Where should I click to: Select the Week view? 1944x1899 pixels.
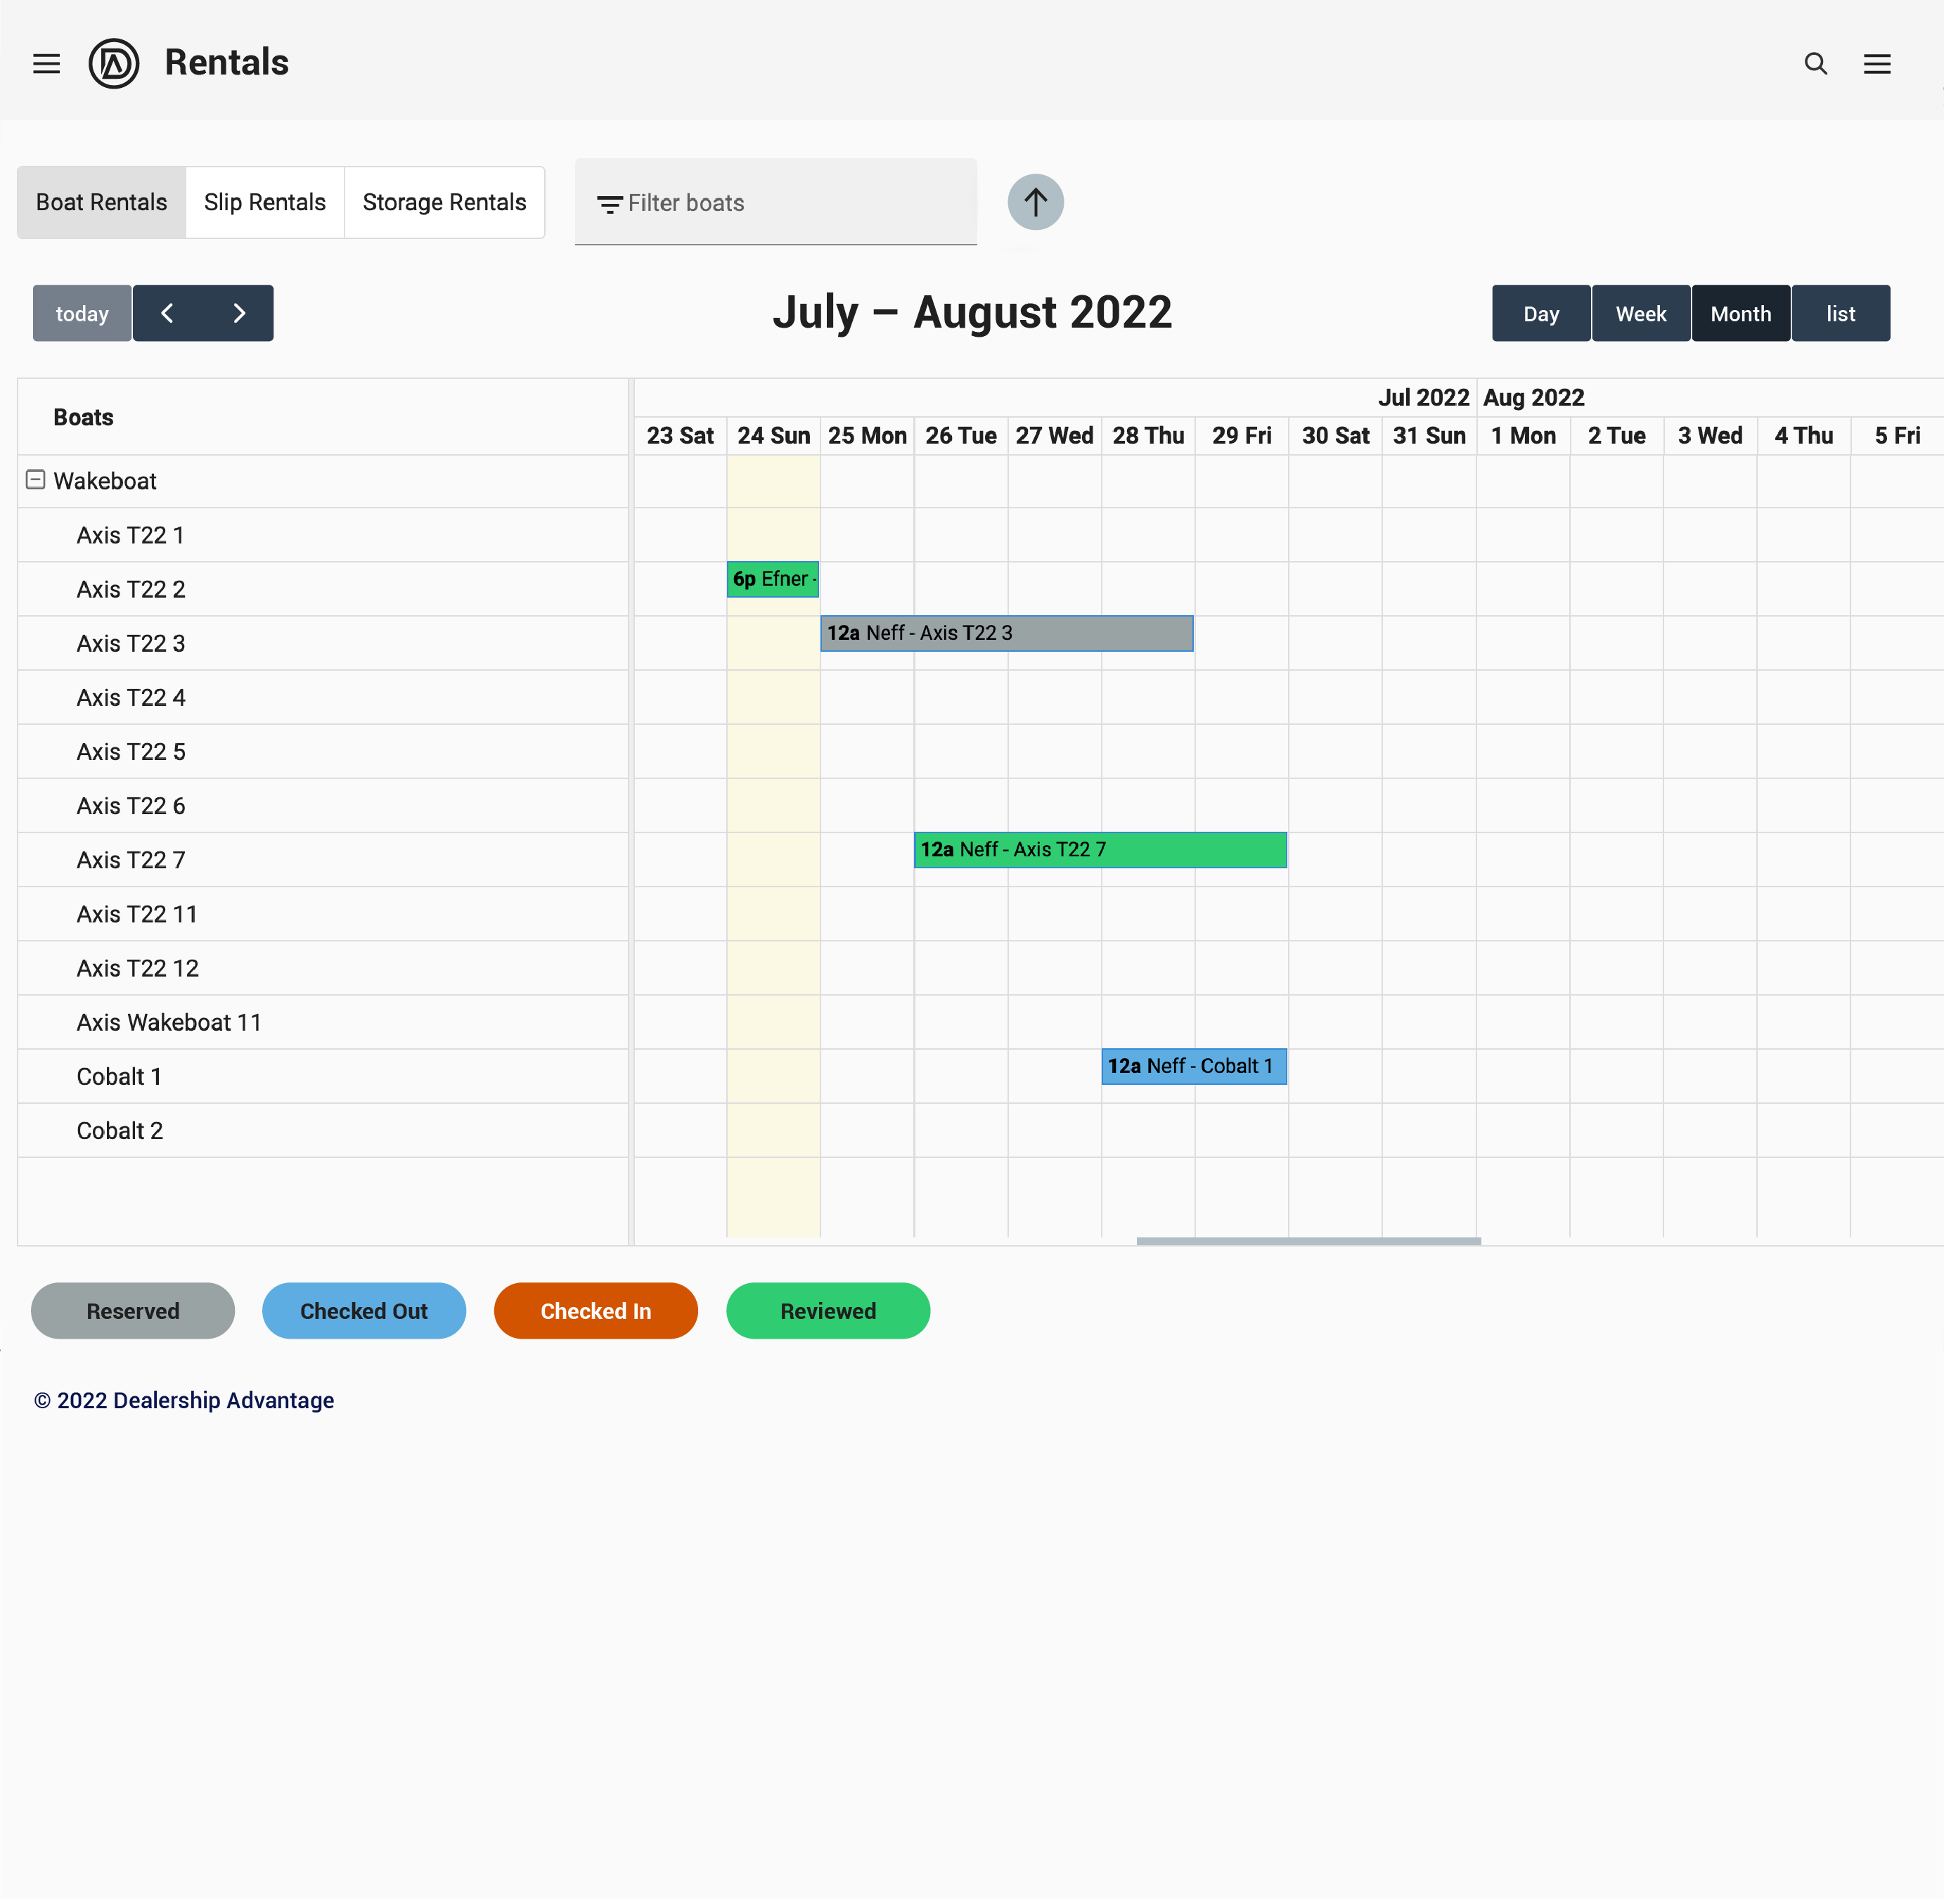pyautogui.click(x=1641, y=313)
